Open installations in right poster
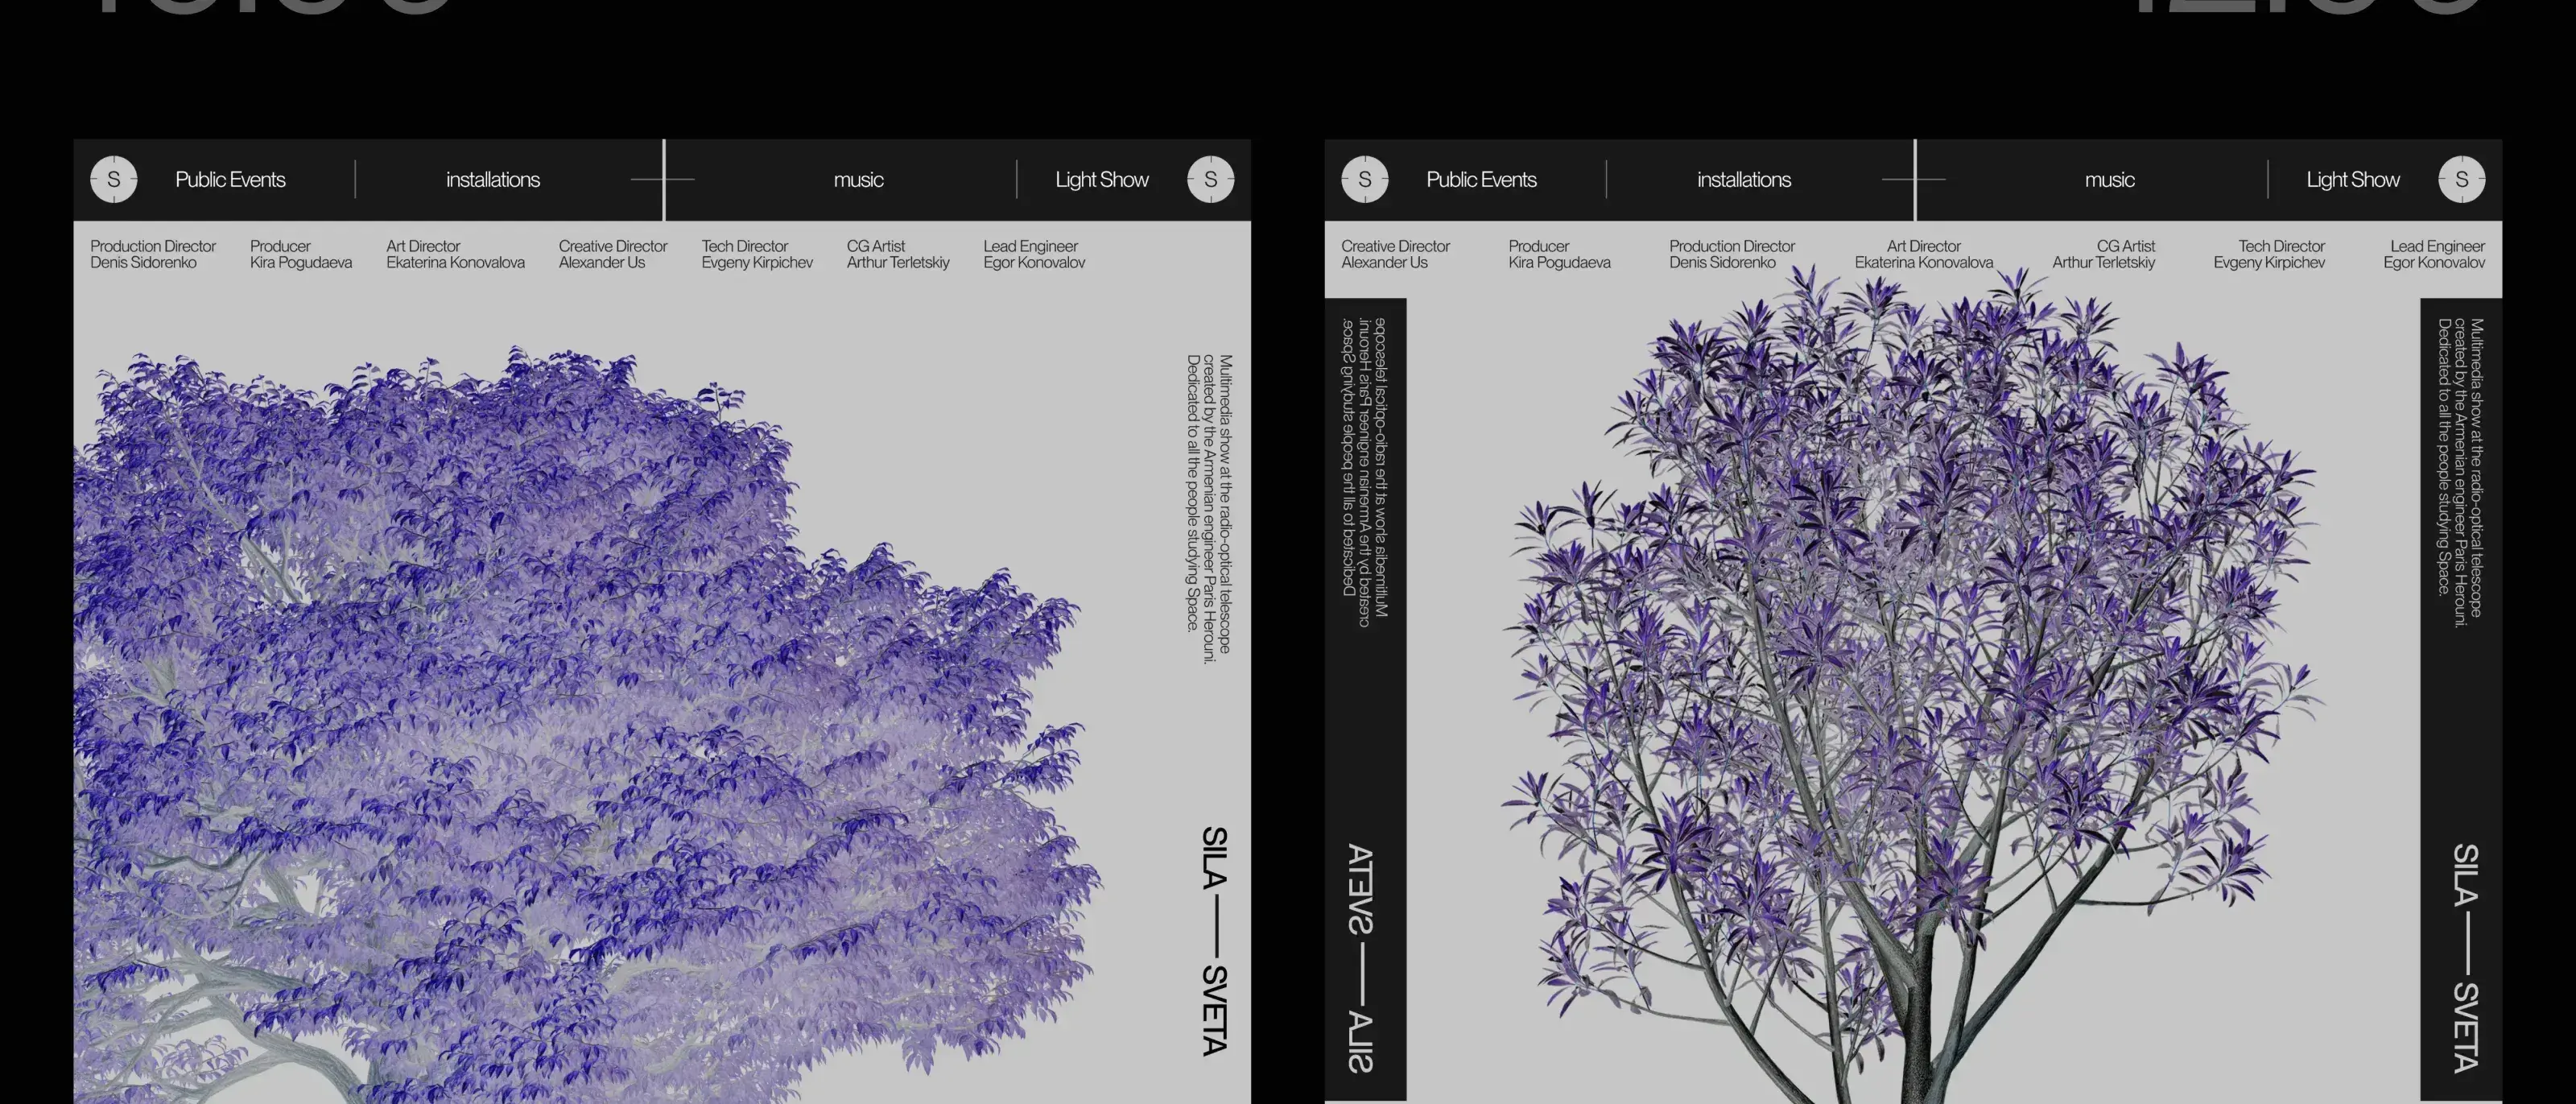 click(1744, 180)
